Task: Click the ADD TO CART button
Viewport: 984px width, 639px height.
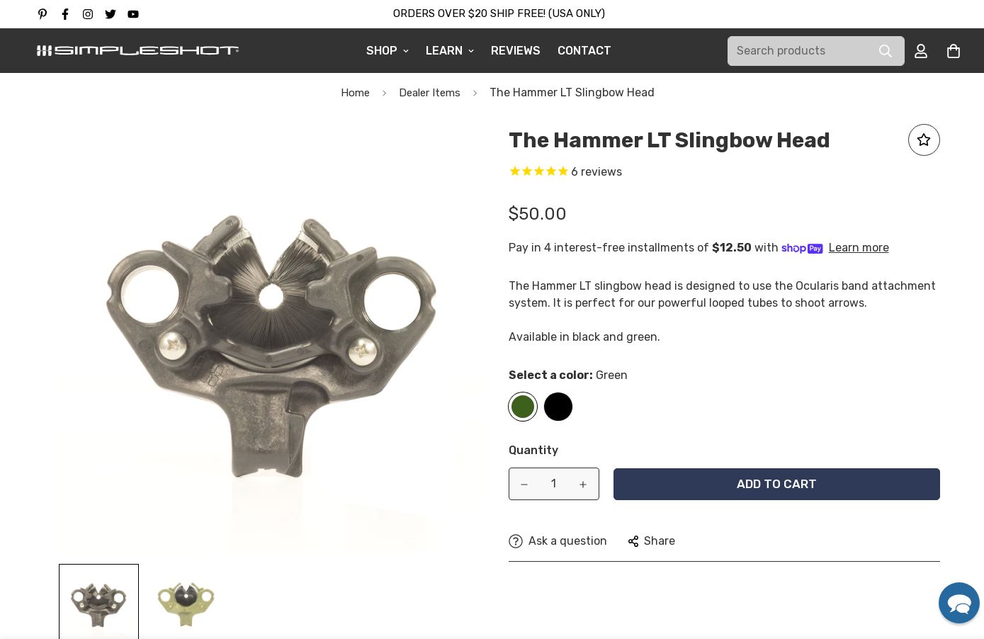Action: tap(776, 485)
